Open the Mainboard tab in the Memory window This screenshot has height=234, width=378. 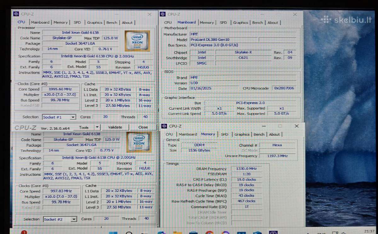pyautogui.click(x=188, y=134)
